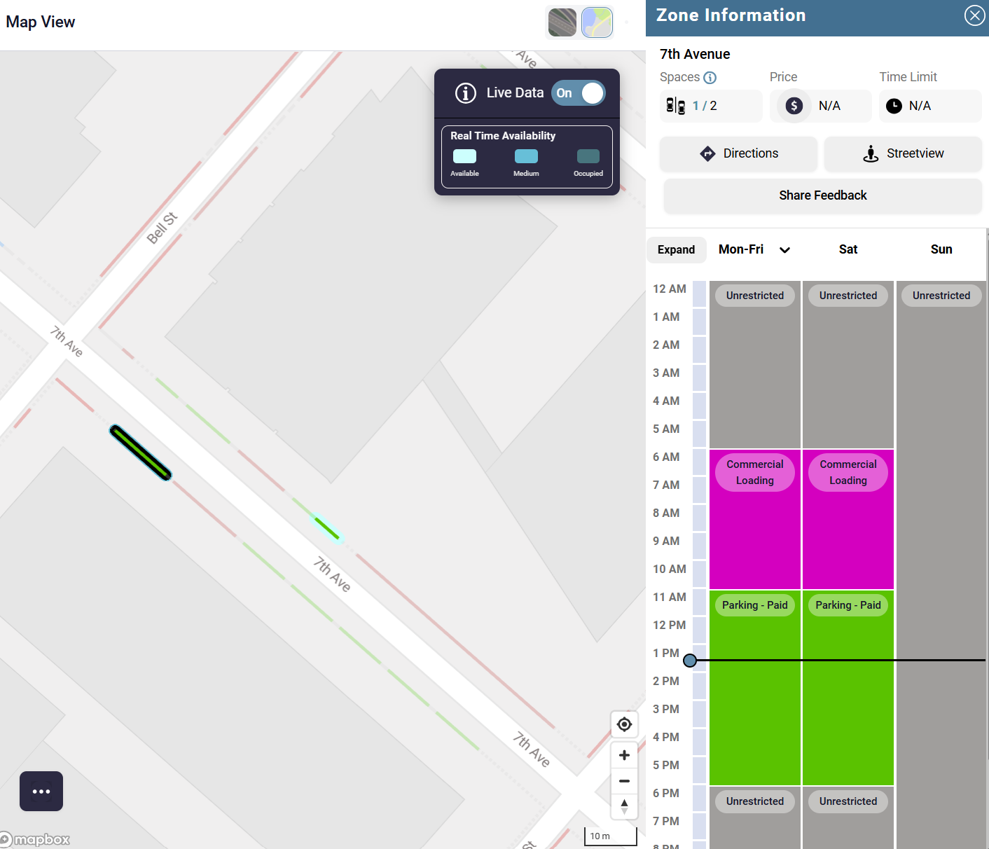Open the map options ellipsis menu

click(41, 791)
